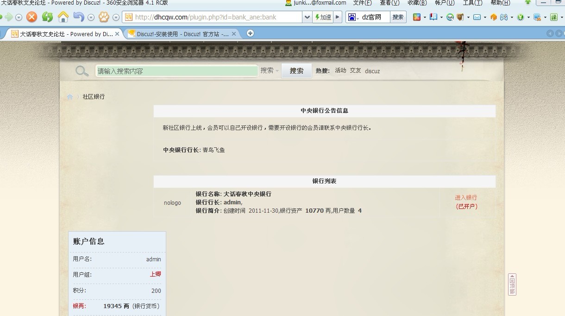Click 进入银行 to enter the bank

(466, 197)
